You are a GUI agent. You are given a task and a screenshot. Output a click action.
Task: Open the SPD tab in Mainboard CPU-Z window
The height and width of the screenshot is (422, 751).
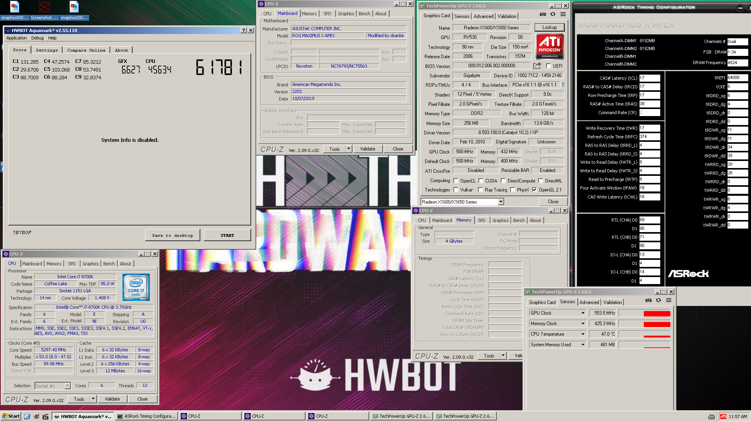pyautogui.click(x=327, y=14)
